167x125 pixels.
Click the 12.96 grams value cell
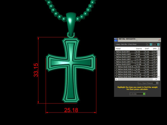(x=140, y=64)
